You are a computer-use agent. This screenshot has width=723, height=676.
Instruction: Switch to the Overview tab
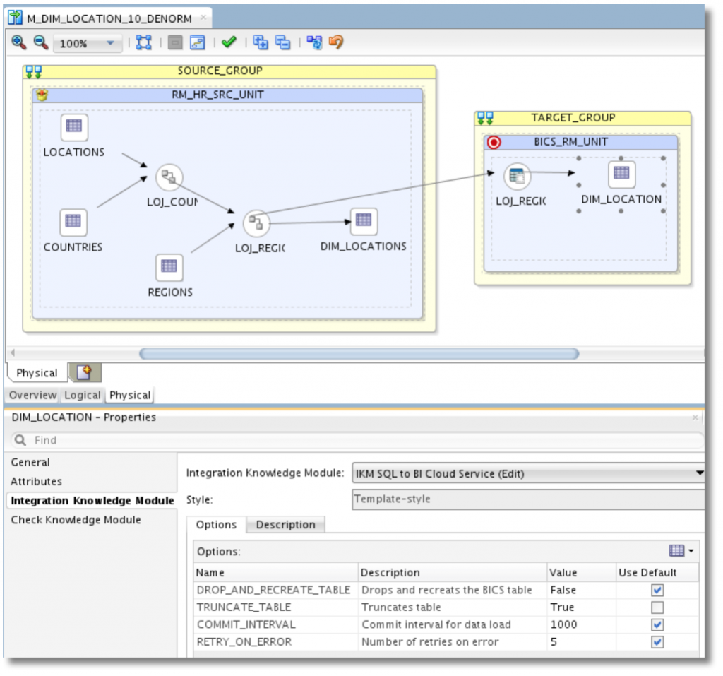point(32,395)
